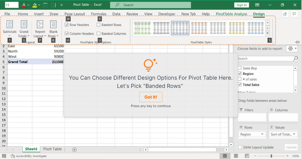Screen dimensions: 302x159
Task: Select the yellow PivotTable style
Action: pyautogui.click(x=237, y=28)
